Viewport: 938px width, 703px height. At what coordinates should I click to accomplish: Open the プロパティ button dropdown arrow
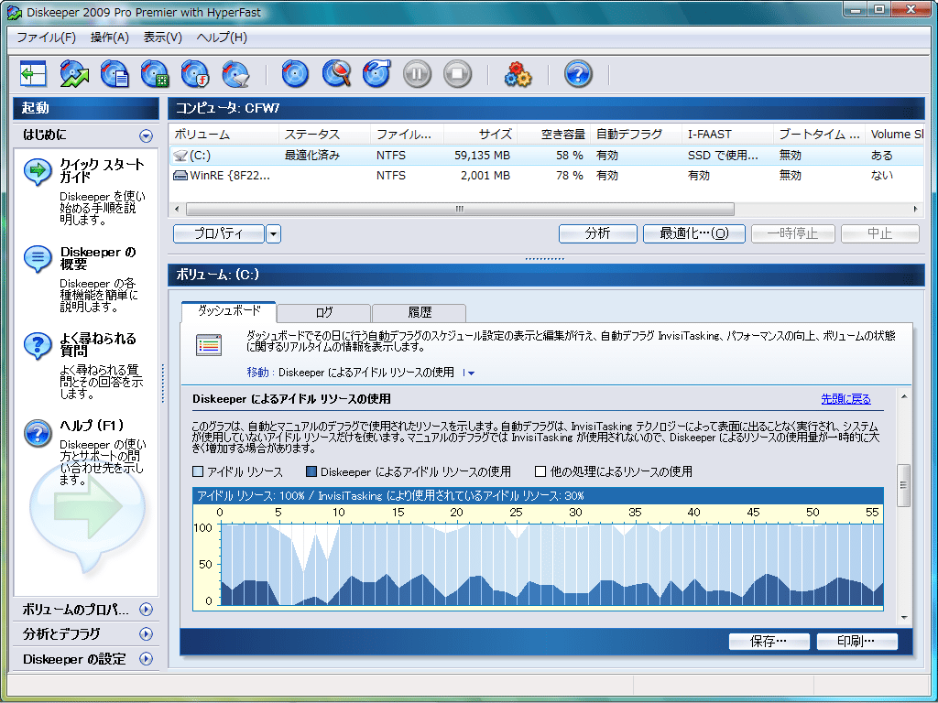tap(273, 233)
